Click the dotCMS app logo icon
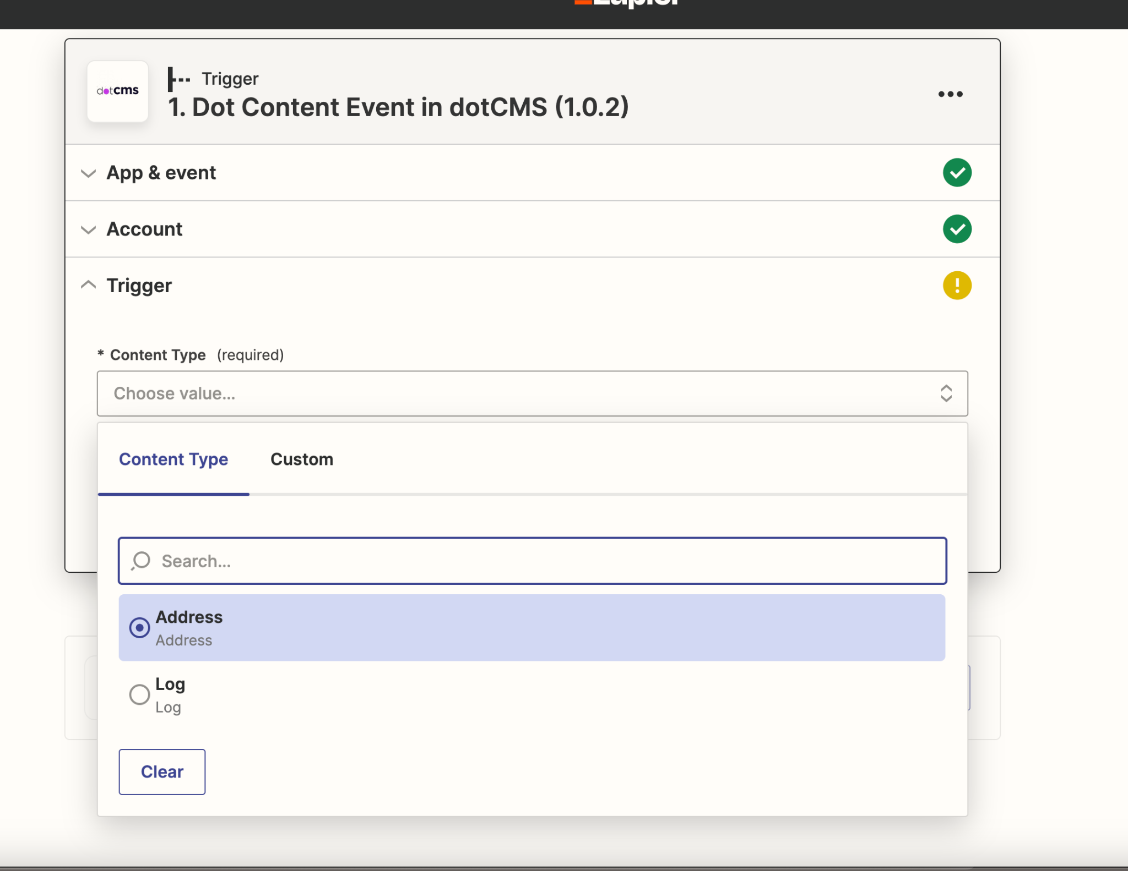Viewport: 1128px width, 871px height. [x=117, y=91]
